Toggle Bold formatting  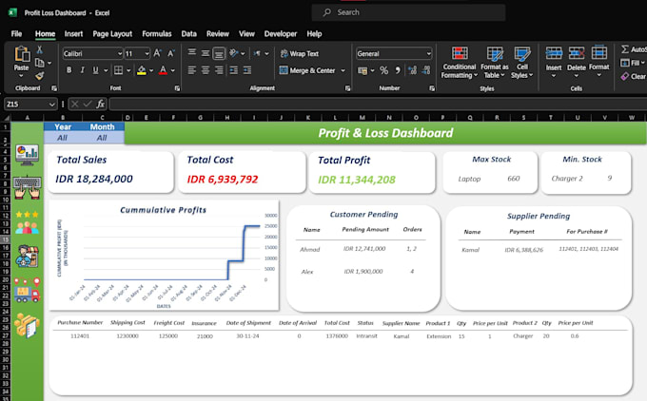69,70
